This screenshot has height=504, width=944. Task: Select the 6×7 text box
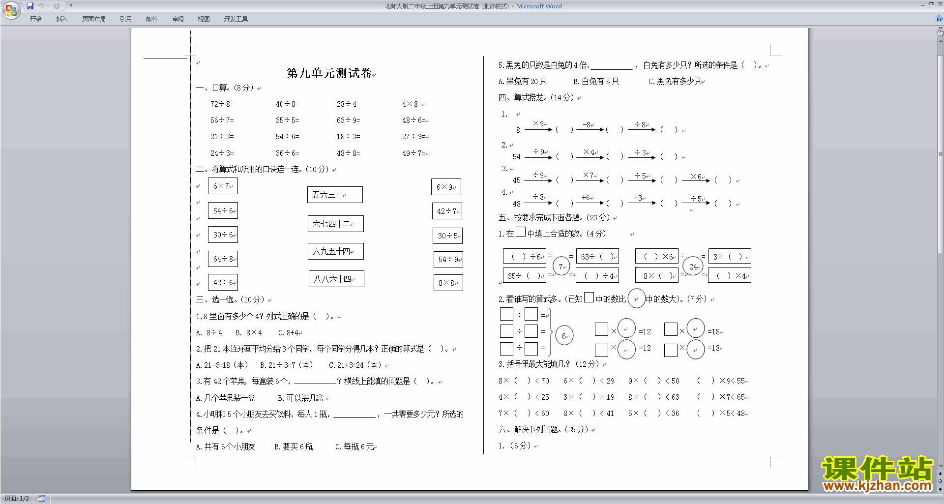(x=223, y=186)
